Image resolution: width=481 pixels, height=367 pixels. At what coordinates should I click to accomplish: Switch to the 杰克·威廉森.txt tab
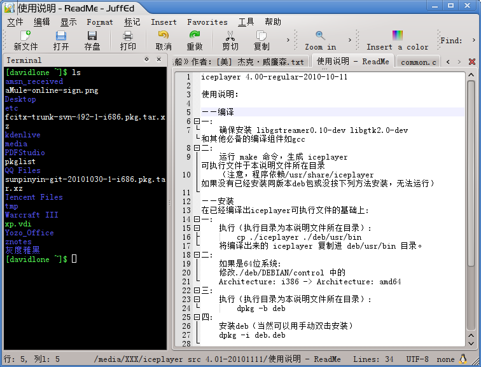click(240, 62)
